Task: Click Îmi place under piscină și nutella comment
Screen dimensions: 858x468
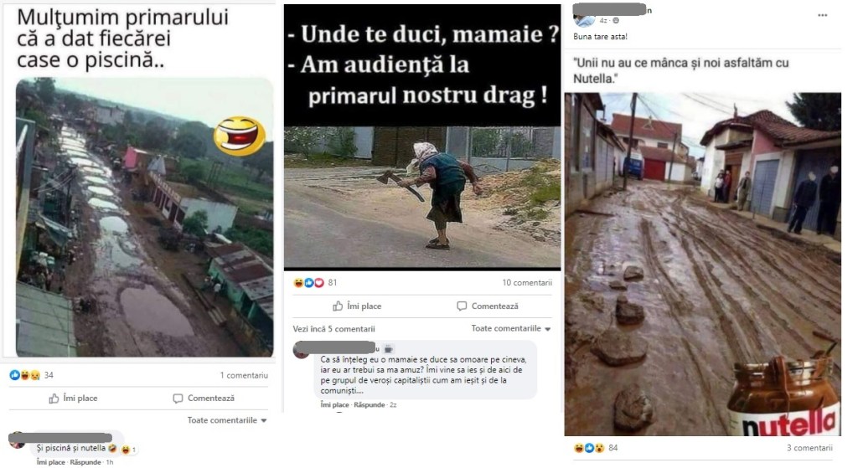Action: [x=50, y=462]
